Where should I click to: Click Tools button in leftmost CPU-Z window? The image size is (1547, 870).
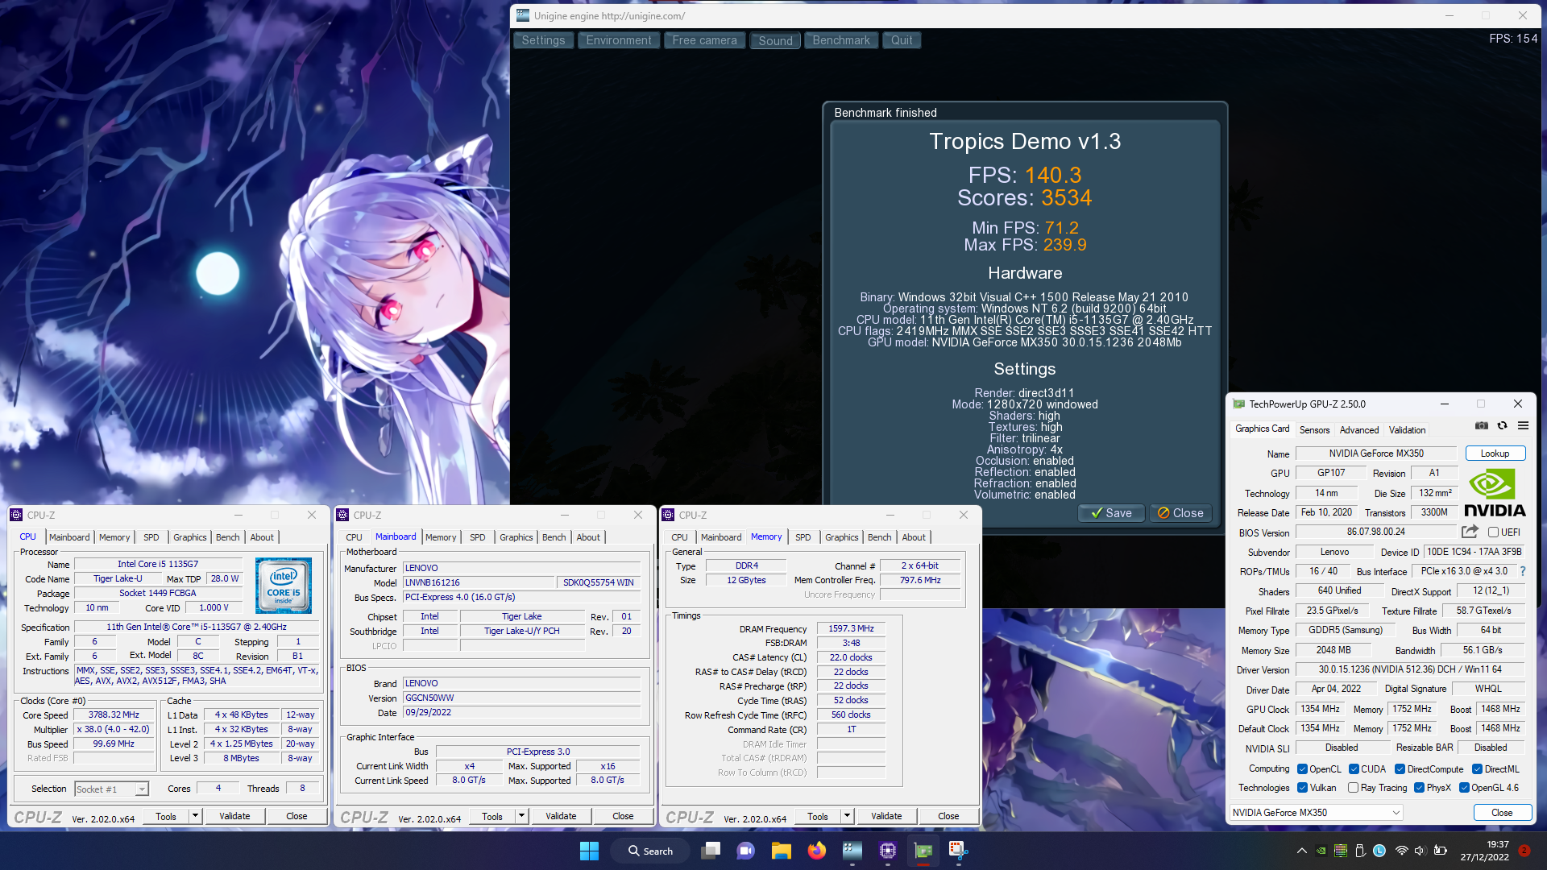tap(166, 816)
